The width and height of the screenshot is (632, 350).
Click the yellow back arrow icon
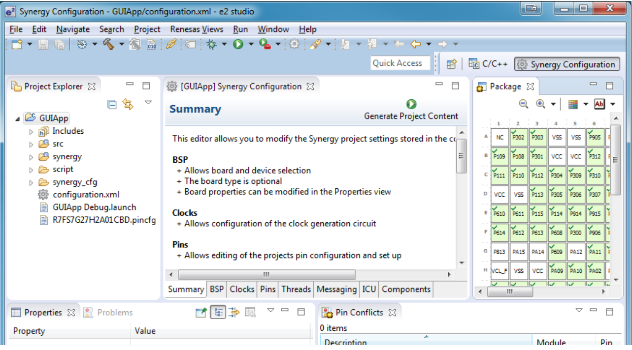(416, 44)
